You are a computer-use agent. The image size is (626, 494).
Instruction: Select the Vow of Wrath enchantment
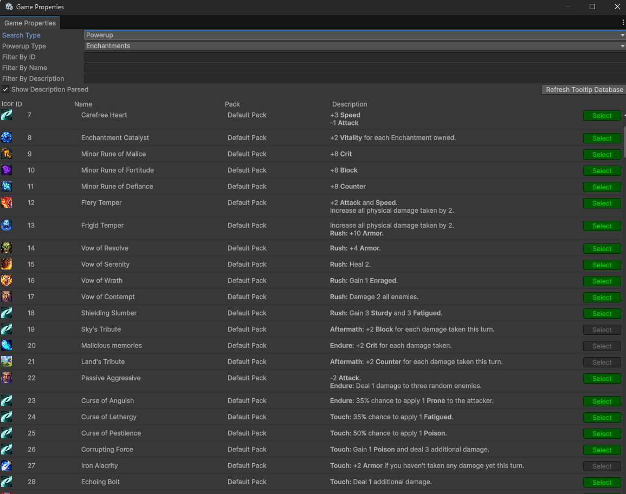tap(602, 281)
